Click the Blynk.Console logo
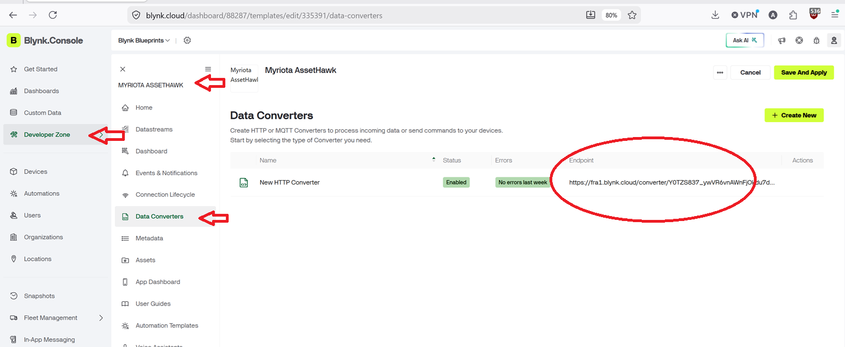This screenshot has height=347, width=845. coord(45,40)
